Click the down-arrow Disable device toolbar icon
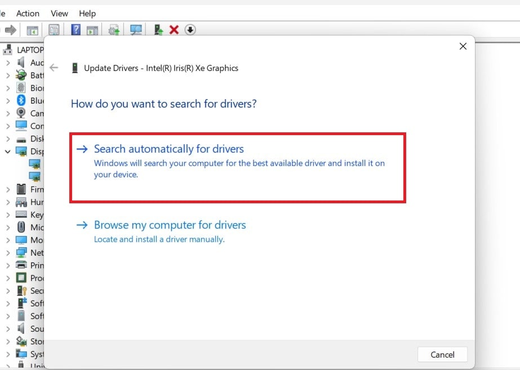This screenshot has width=520, height=370. tap(190, 30)
